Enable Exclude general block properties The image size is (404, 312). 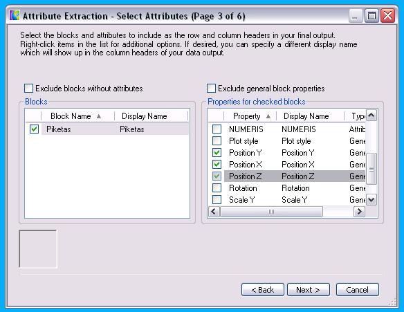(x=211, y=89)
